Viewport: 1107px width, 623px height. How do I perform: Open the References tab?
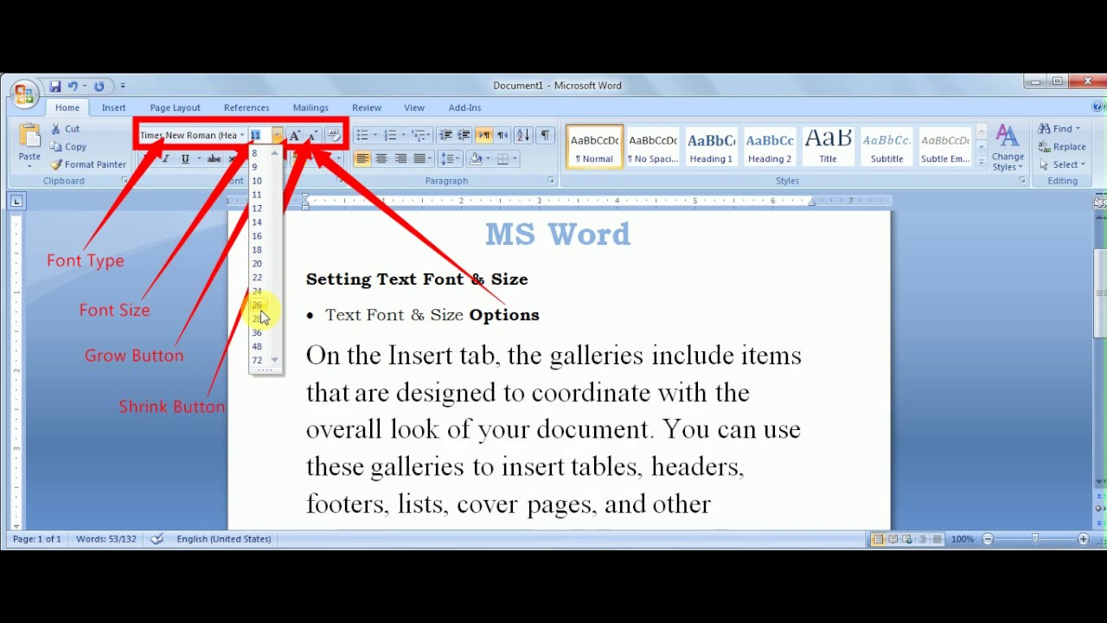(246, 107)
